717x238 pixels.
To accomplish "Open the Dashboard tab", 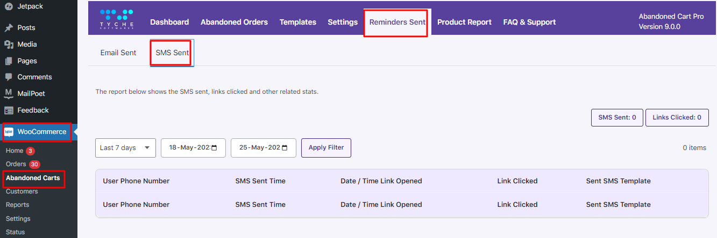I will (169, 22).
